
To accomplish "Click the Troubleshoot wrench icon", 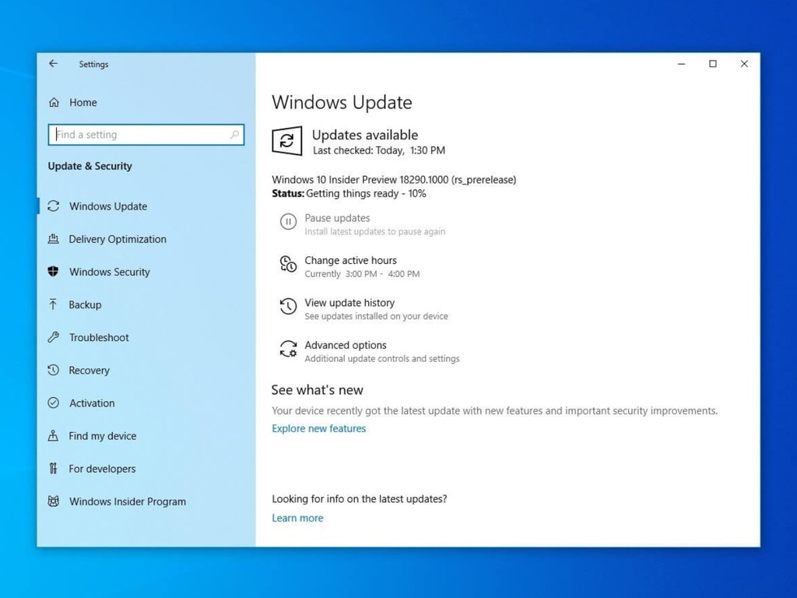I will 54,337.
